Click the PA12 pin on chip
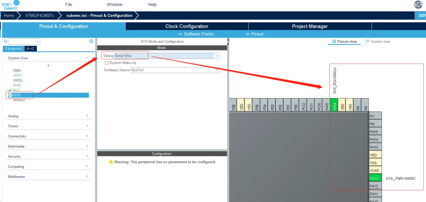 tap(375, 186)
